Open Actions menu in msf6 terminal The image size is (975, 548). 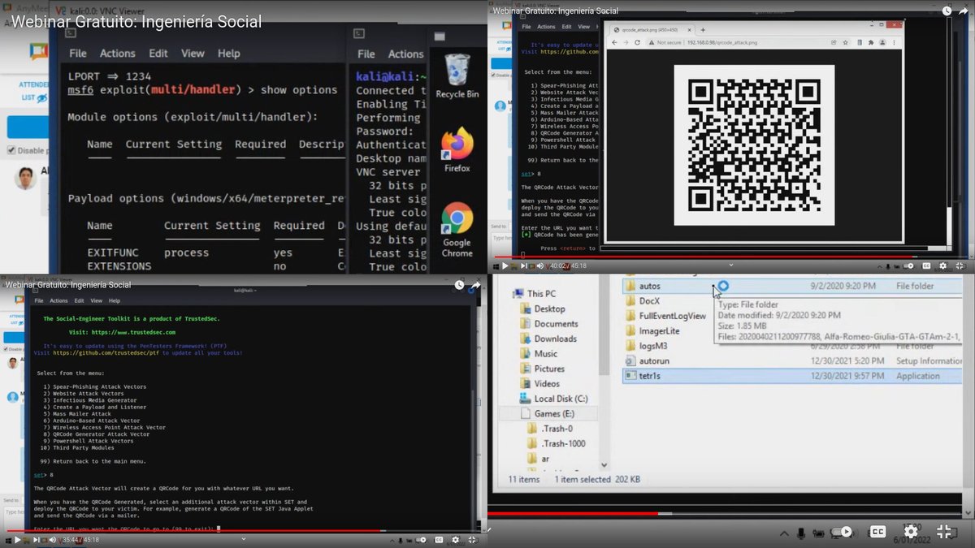click(117, 53)
